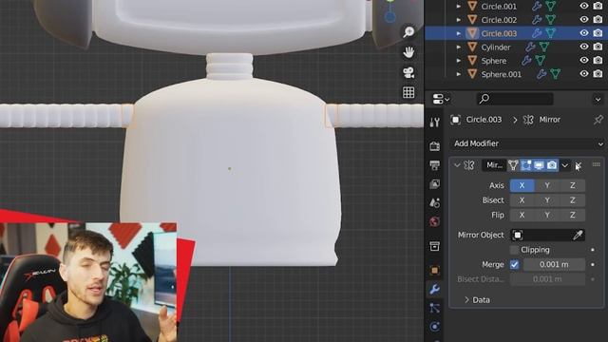
Task: Click the Mirror Object eyedropper icon
Action: click(578, 235)
